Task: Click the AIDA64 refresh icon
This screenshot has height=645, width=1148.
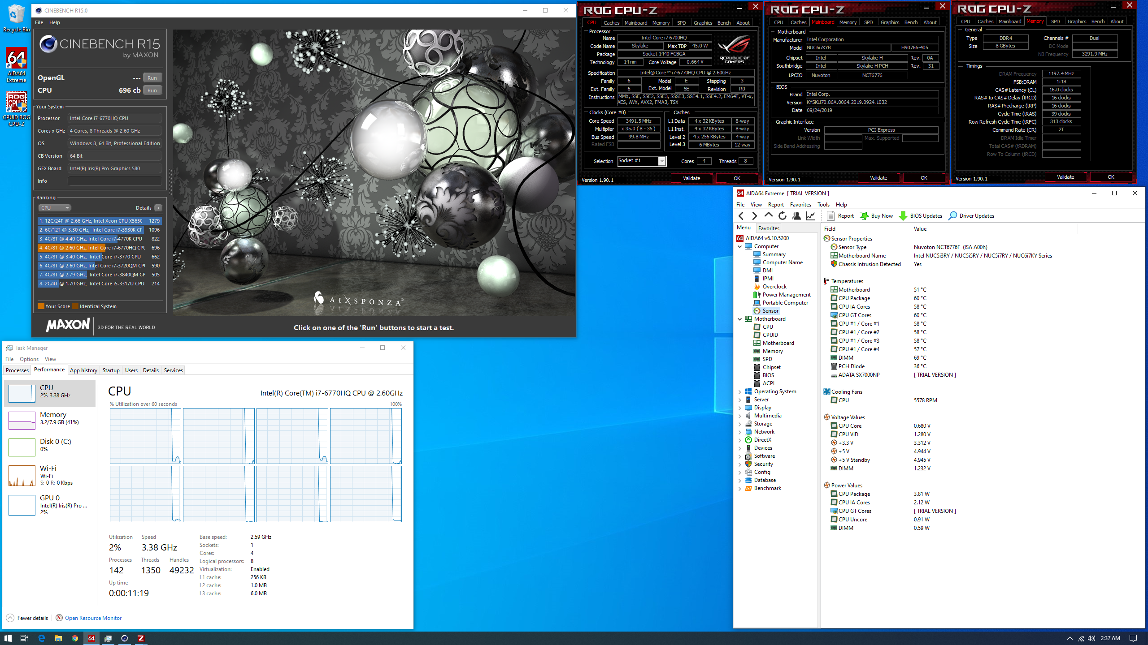Action: (782, 216)
